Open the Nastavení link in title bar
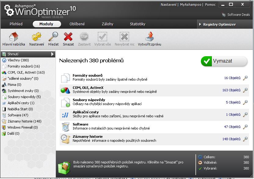Viewport: 254px width, 179px height. pos(169,5)
